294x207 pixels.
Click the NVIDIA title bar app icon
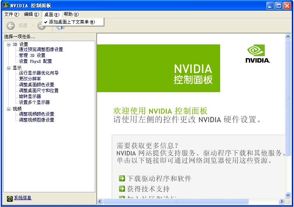(6, 6)
